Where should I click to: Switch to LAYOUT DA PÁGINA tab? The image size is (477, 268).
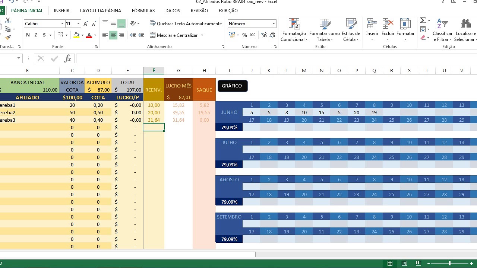[101, 11]
